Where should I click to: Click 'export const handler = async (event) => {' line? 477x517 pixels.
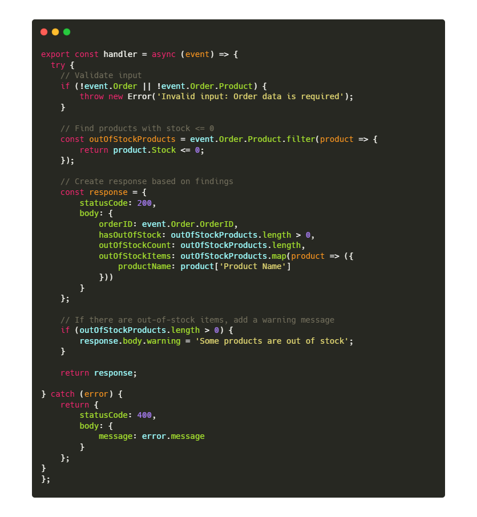[x=139, y=54]
